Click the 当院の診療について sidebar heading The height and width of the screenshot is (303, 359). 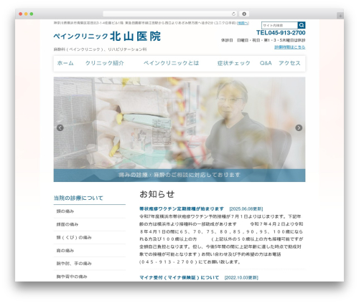(x=78, y=198)
